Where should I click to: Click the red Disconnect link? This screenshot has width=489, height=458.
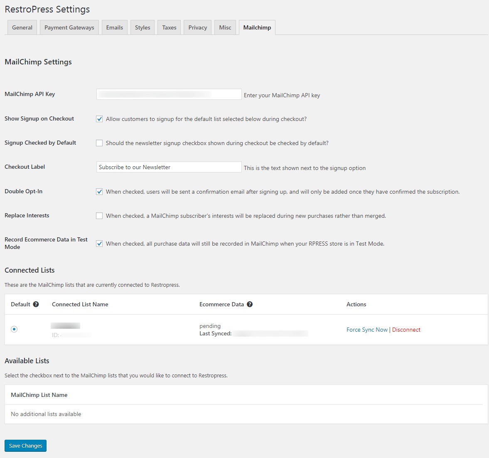(406, 330)
